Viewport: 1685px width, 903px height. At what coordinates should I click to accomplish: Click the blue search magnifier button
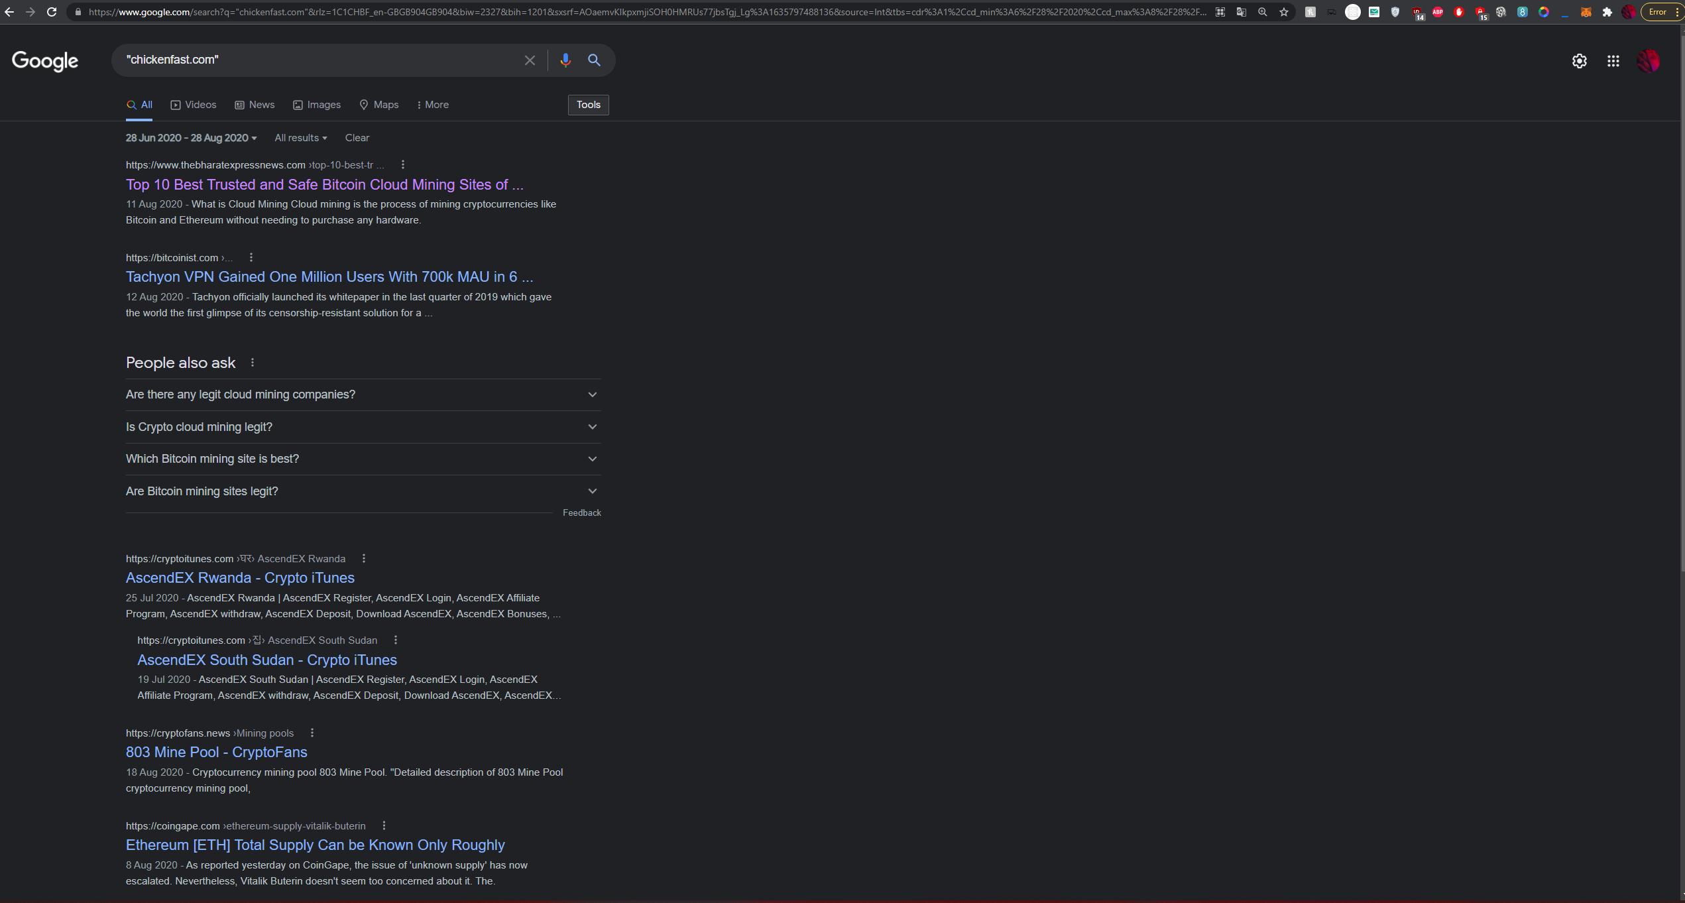point(594,60)
